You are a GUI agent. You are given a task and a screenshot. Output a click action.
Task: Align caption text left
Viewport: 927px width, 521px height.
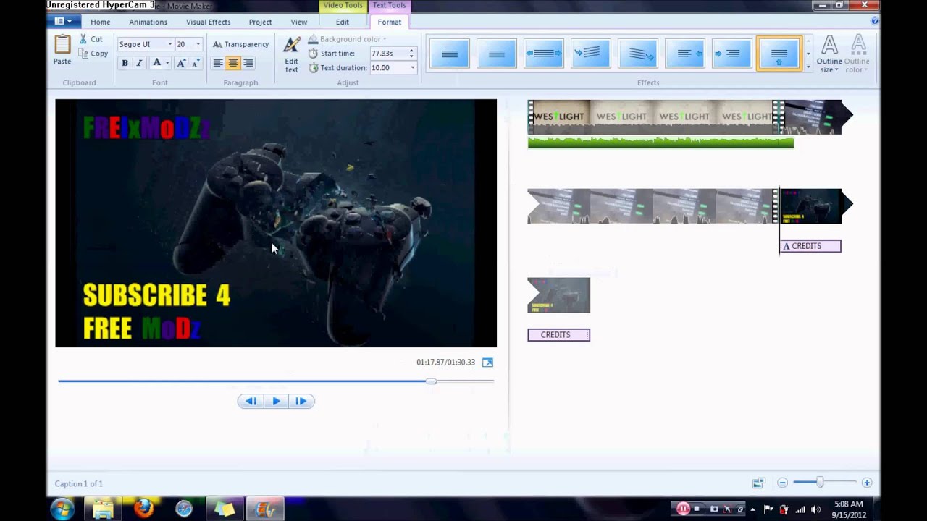(217, 63)
